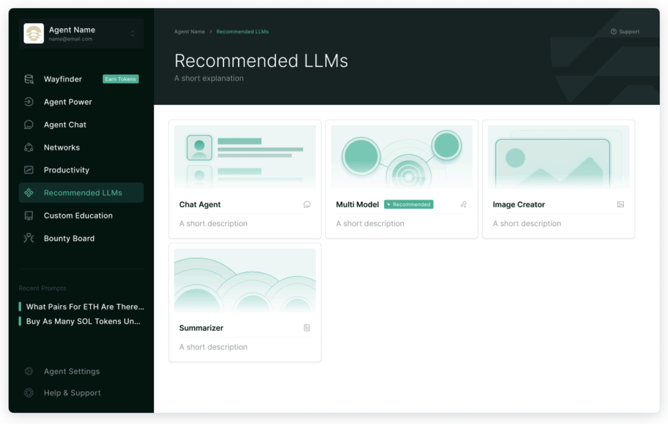Open the Recommended LLMs breadcrumb dropdown path
Viewport: 668px width, 424px height.
coord(242,31)
